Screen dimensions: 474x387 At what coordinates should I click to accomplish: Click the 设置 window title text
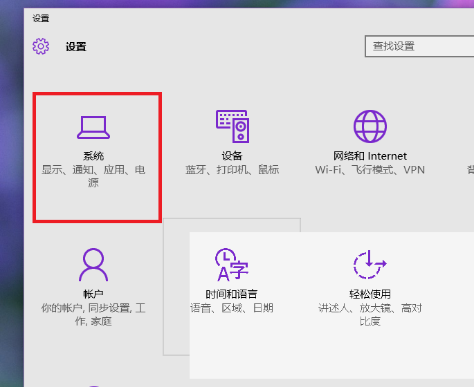click(x=41, y=19)
